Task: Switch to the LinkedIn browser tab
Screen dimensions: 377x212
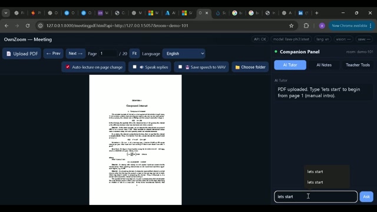Action: click(x=303, y=13)
